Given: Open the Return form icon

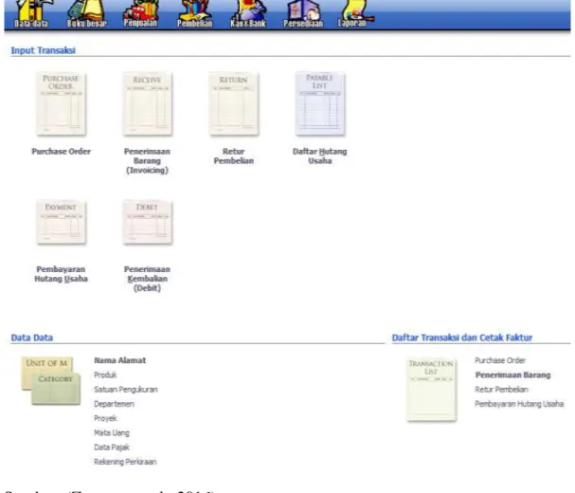Looking at the screenshot, I should coord(234,103).
